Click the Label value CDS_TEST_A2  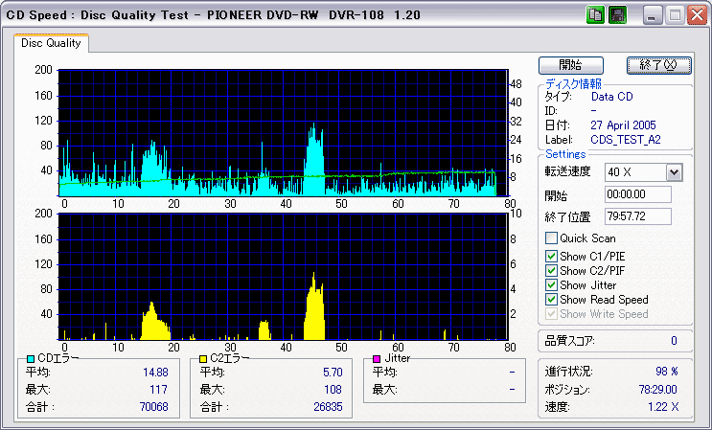625,140
